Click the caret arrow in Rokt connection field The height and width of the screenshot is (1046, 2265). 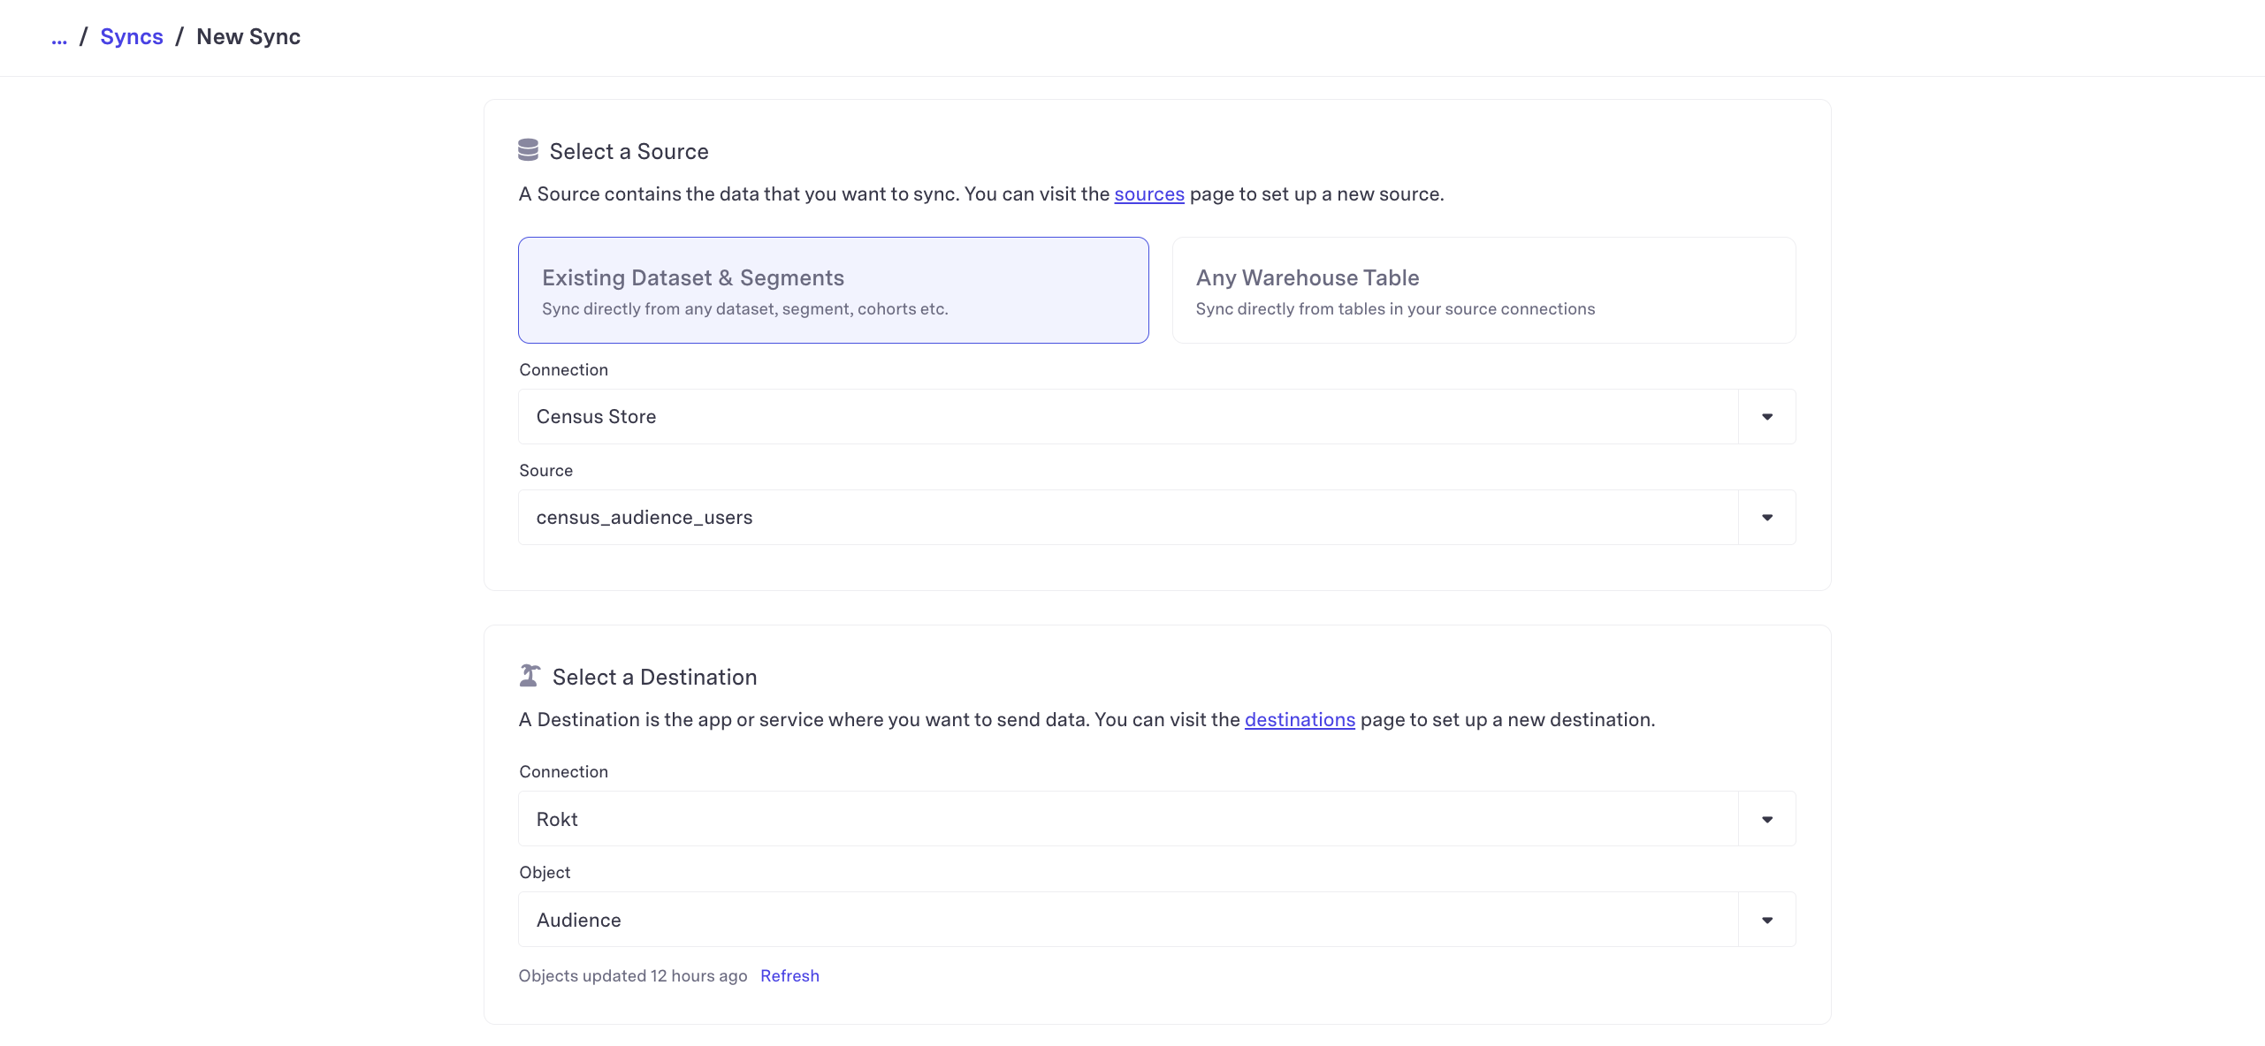pyautogui.click(x=1766, y=820)
